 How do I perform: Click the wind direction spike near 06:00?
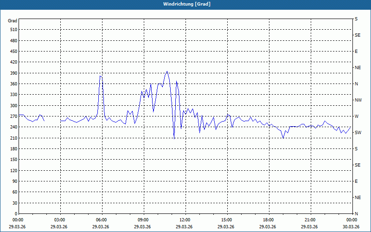coord(101,76)
